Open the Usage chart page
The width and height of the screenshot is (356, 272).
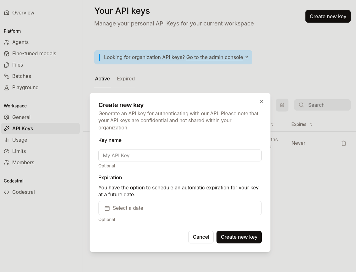coord(19,140)
